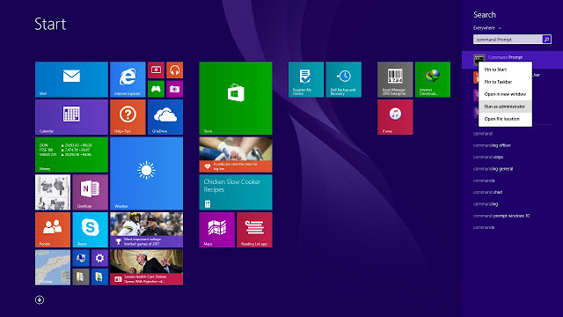The height and width of the screenshot is (317, 563).
Task: Open the Video tile with play icon
Action: coord(156,70)
